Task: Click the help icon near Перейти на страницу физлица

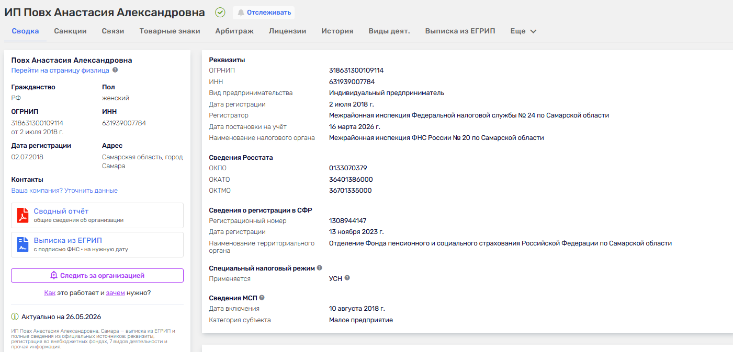Action: pos(115,70)
